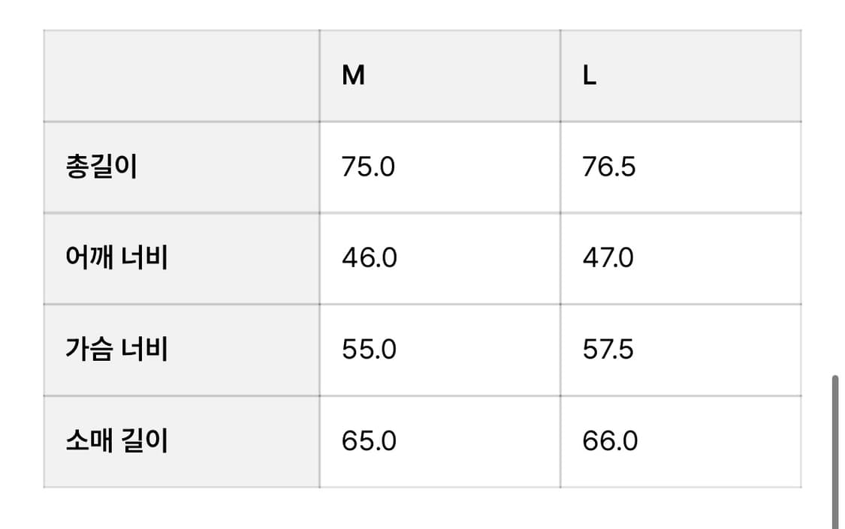Click the 55.0 chest width value
The width and height of the screenshot is (845, 529).
click(x=369, y=350)
